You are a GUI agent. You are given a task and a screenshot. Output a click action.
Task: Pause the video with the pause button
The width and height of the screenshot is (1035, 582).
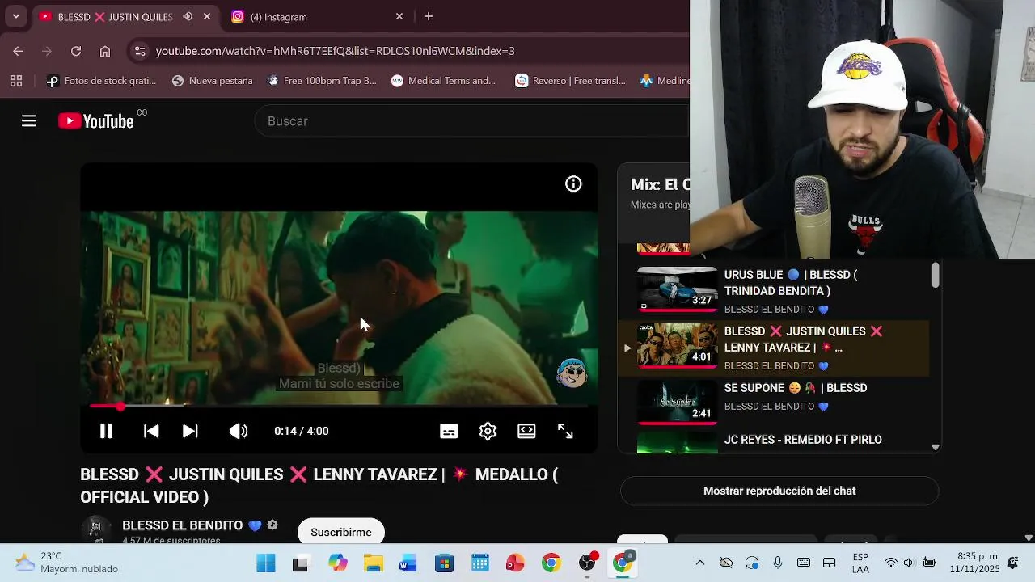pyautogui.click(x=106, y=431)
